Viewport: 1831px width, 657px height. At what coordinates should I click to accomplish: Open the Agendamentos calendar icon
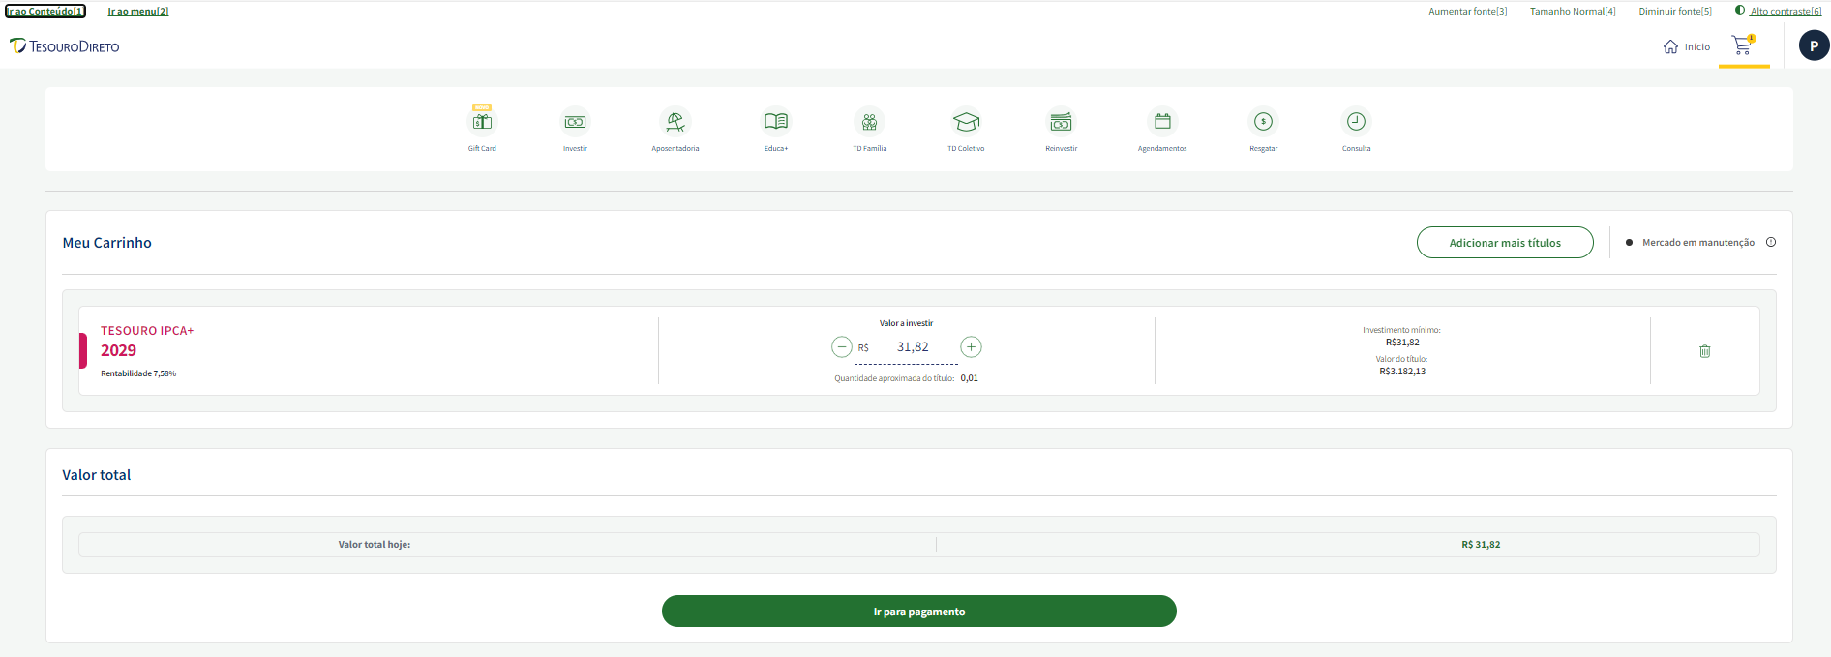1162,121
